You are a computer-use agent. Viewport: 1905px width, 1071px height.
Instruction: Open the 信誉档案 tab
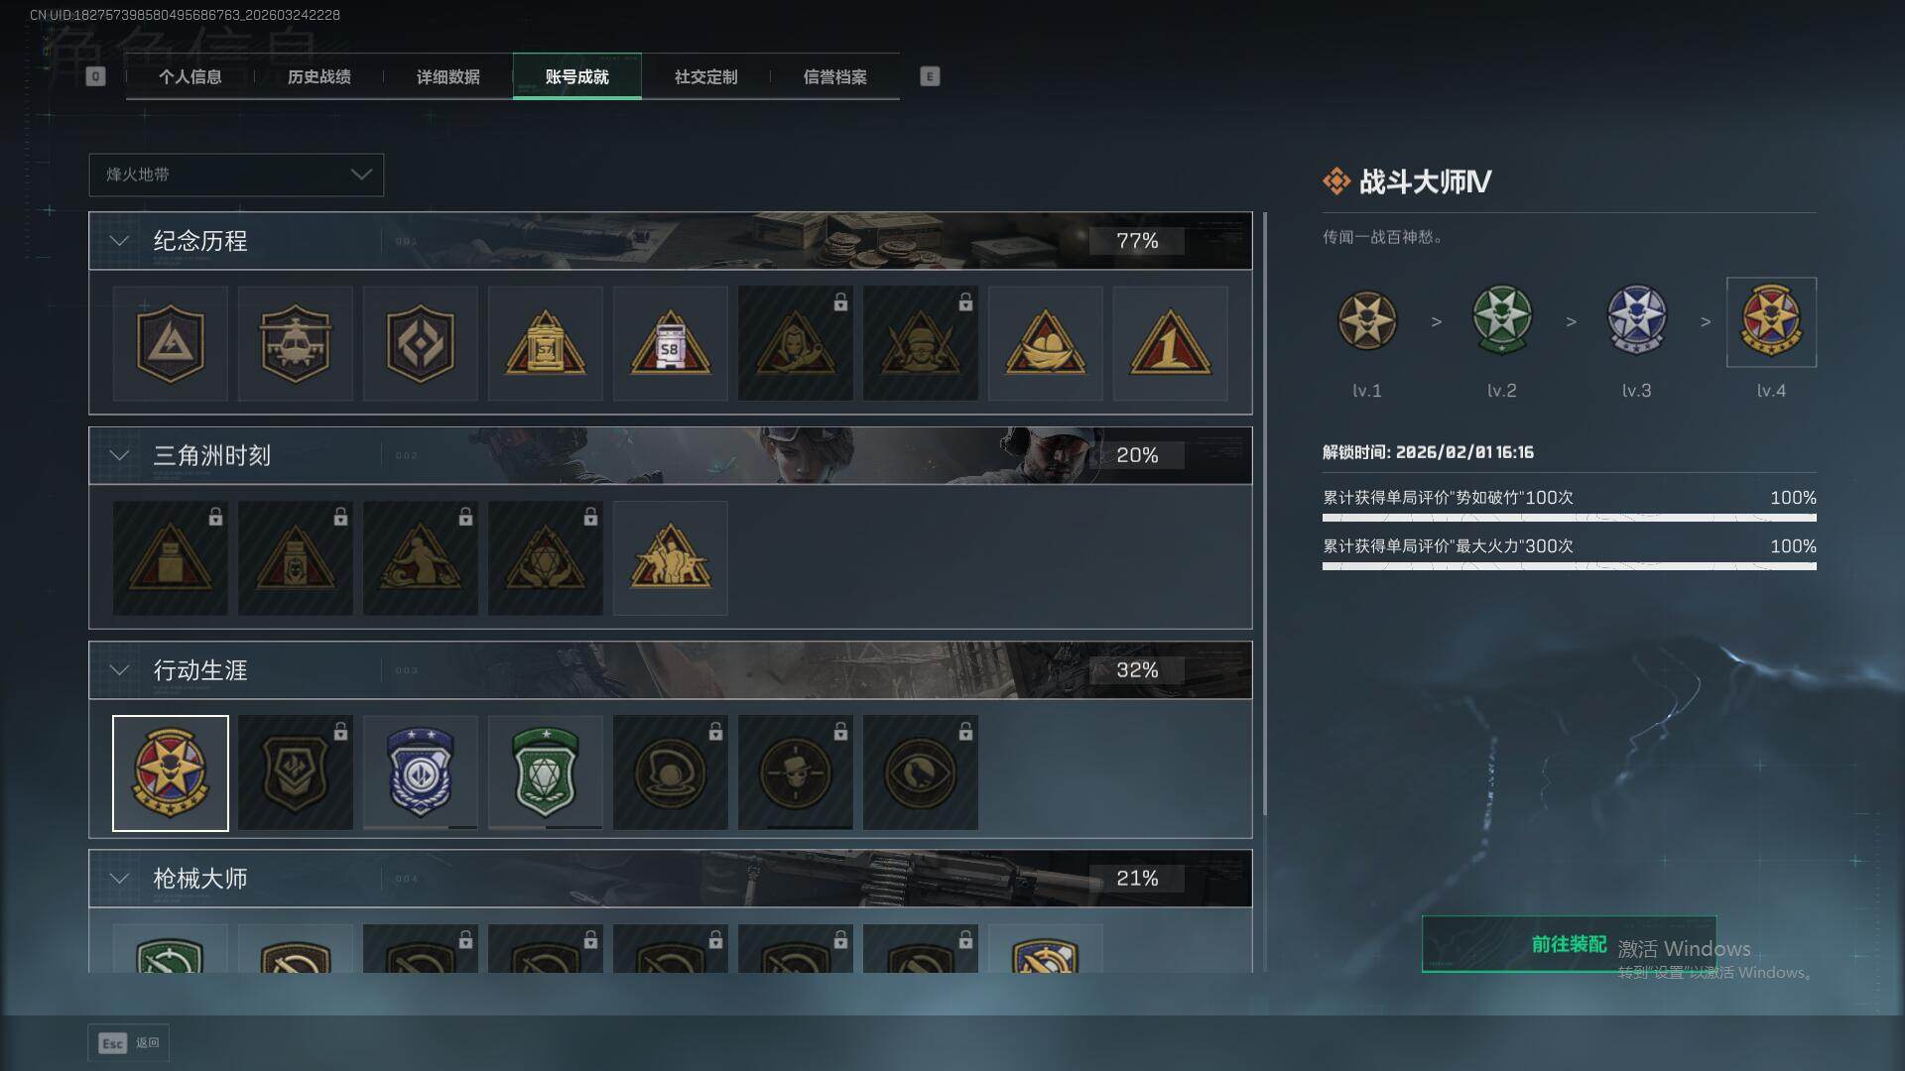(835, 76)
